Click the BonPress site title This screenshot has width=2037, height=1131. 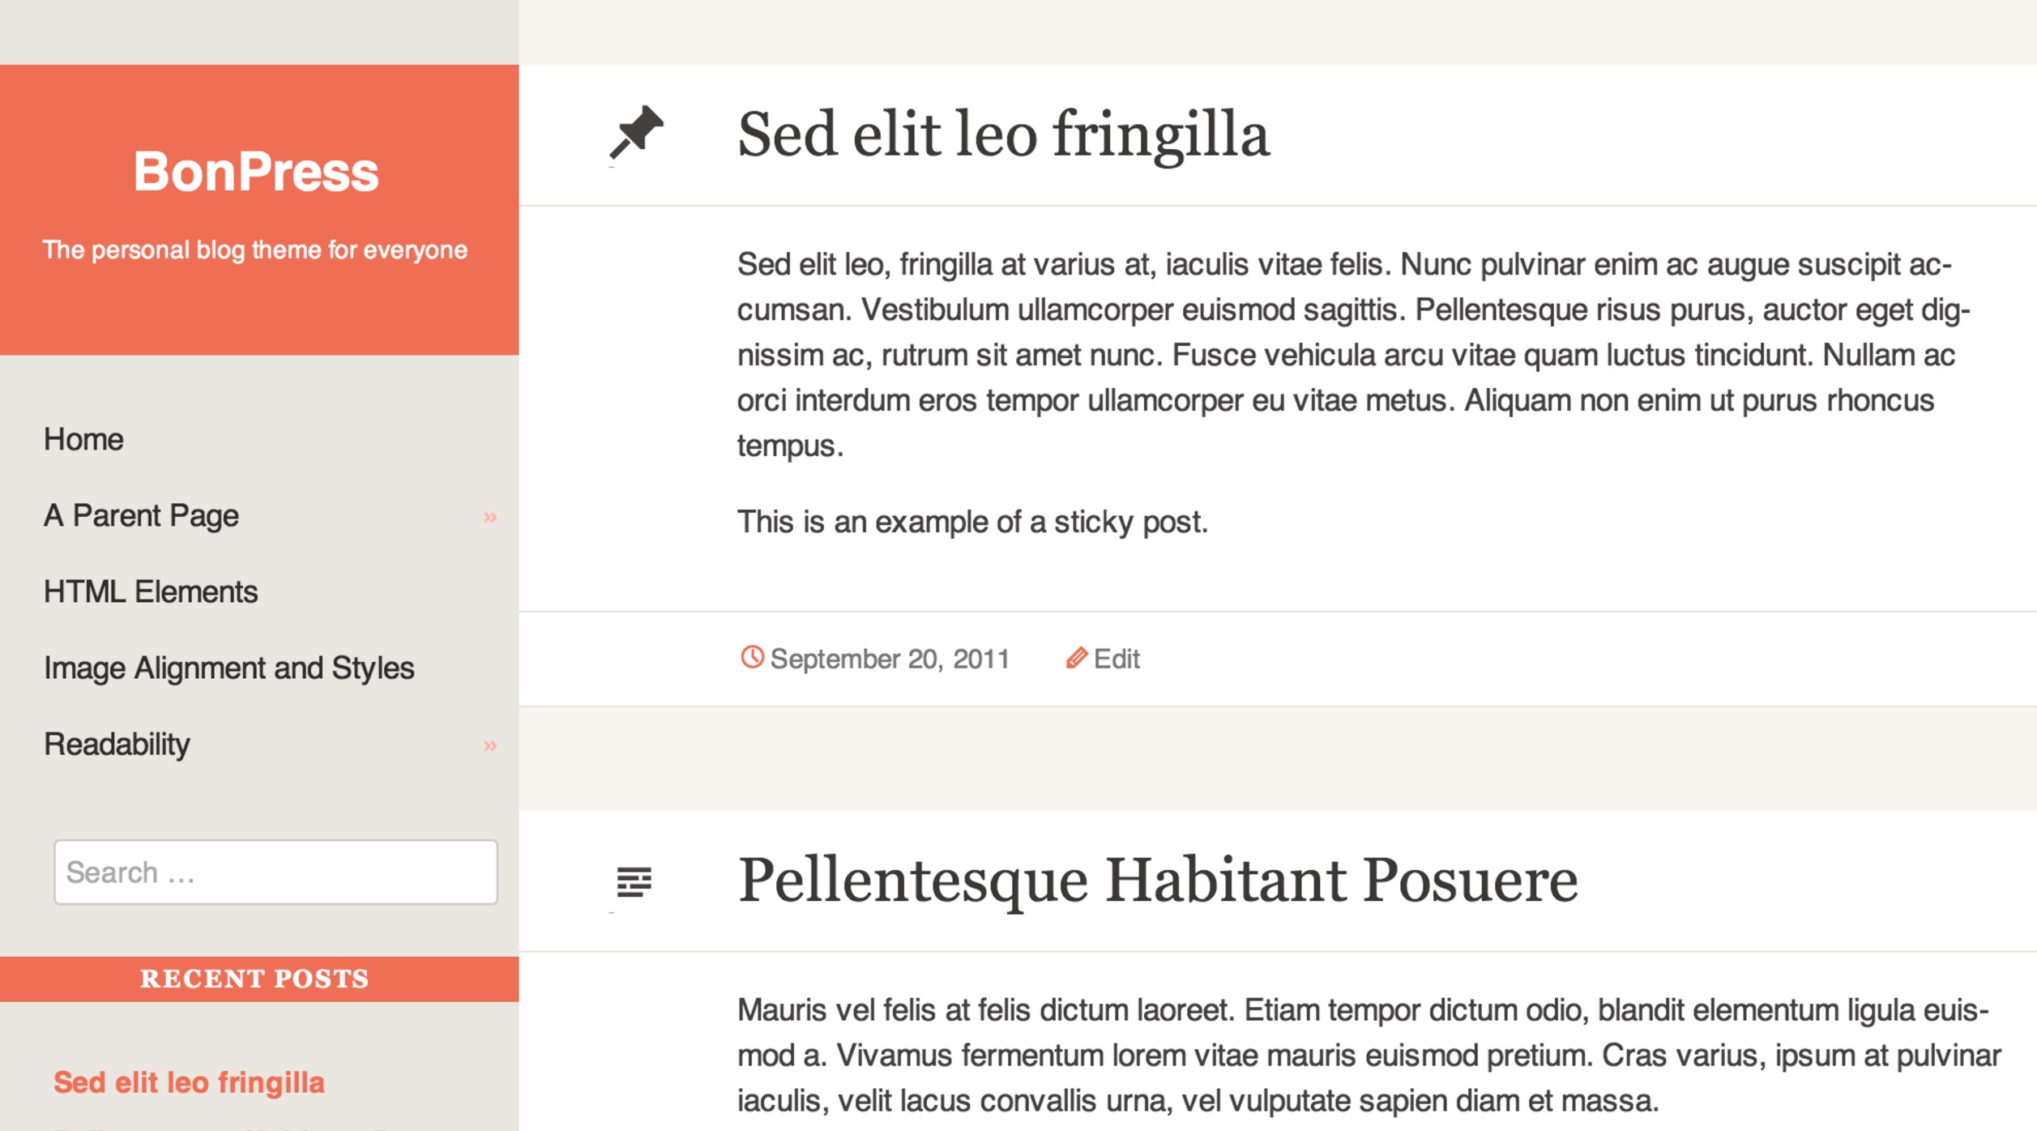pos(256,172)
